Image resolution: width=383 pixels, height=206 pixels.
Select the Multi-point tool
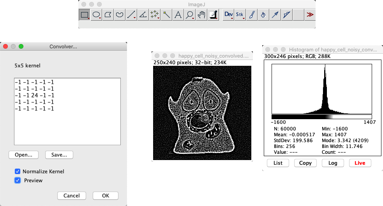[155, 15]
